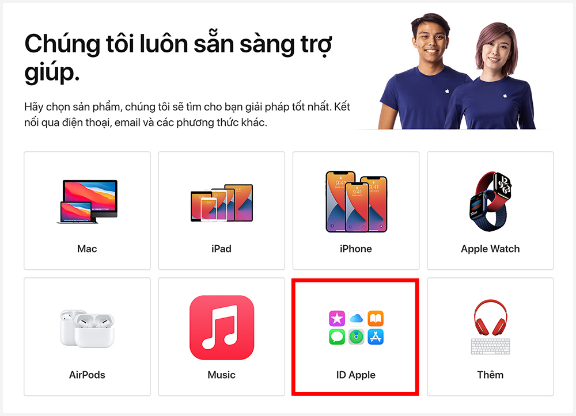Click the Mac computers product image
The height and width of the screenshot is (416, 576).
click(87, 201)
